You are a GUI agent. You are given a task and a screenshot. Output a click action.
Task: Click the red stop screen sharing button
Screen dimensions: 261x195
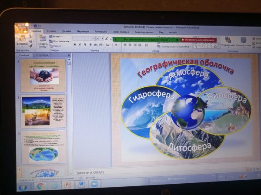tap(197, 39)
